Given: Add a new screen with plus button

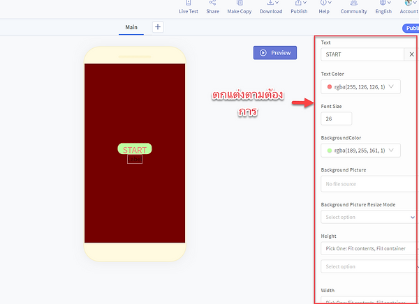Looking at the screenshot, I should coord(158,27).
